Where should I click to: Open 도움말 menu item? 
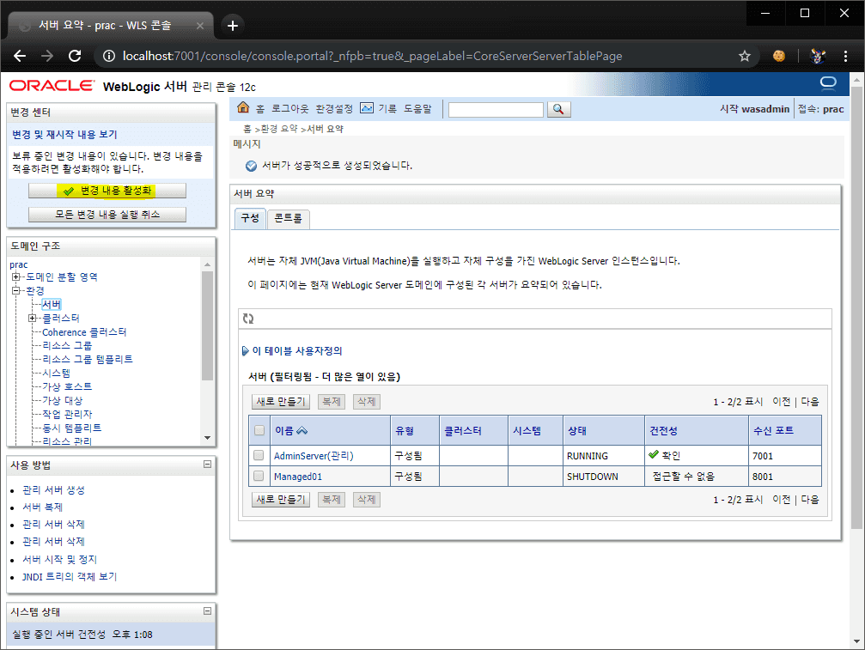(x=417, y=109)
